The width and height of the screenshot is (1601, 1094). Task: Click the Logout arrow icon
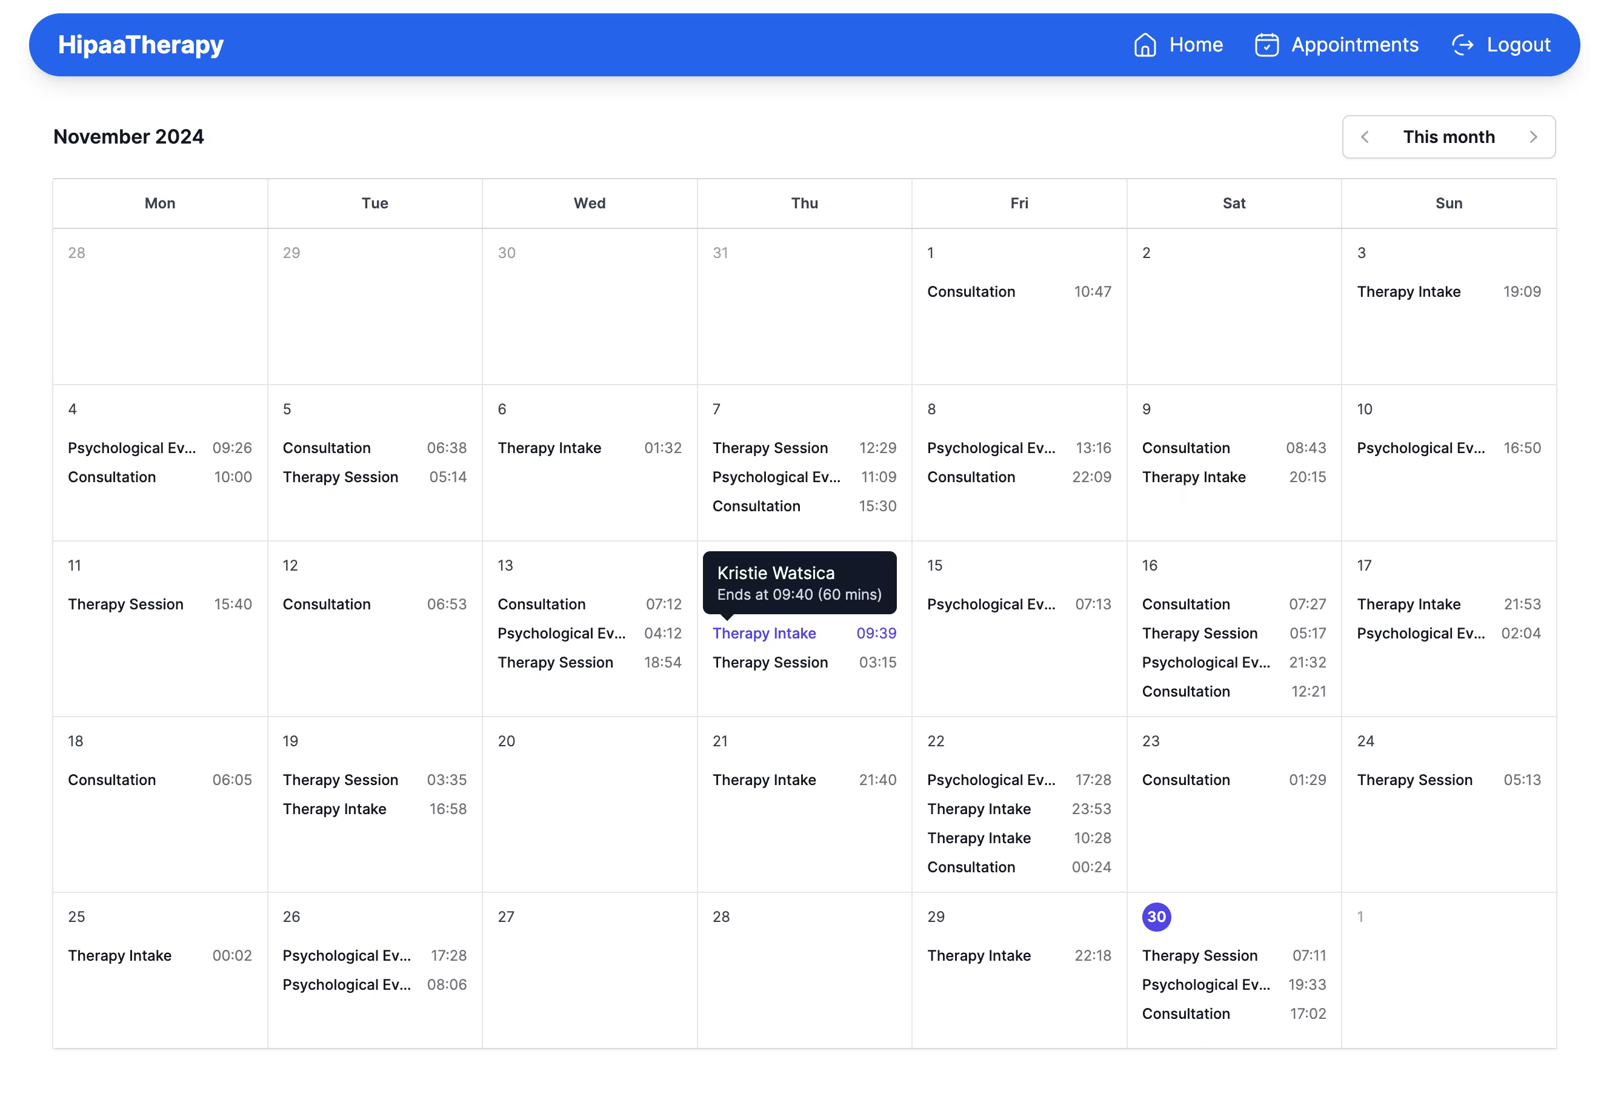[1463, 44]
